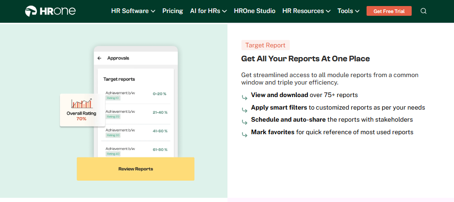Click the Mark favorites bold text

(273, 132)
